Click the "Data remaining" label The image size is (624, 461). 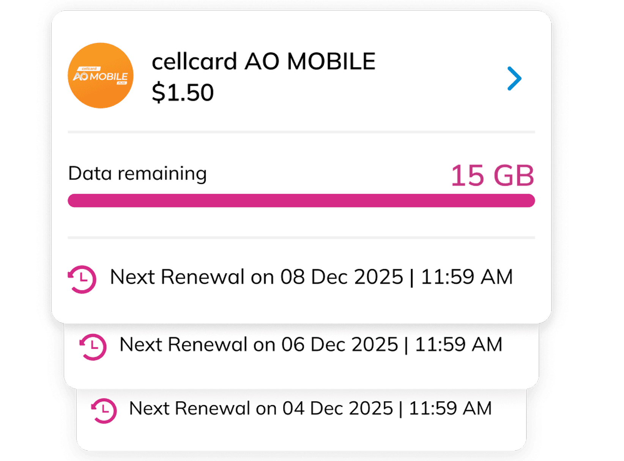pyautogui.click(x=137, y=174)
